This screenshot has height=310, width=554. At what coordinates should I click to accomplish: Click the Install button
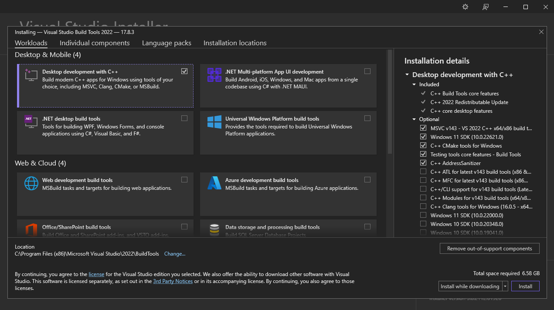[x=525, y=286]
